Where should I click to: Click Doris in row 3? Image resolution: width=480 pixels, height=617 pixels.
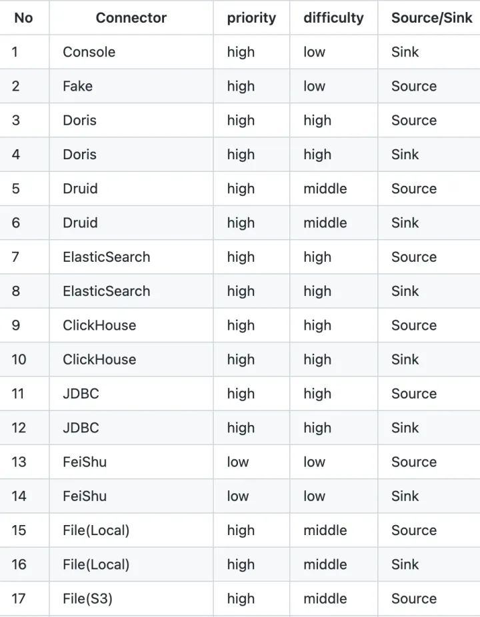pyautogui.click(x=79, y=121)
